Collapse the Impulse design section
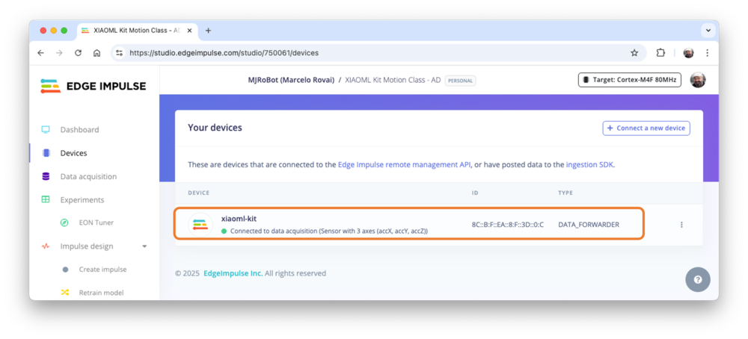Viewport: 748px width, 339px height. (x=144, y=246)
